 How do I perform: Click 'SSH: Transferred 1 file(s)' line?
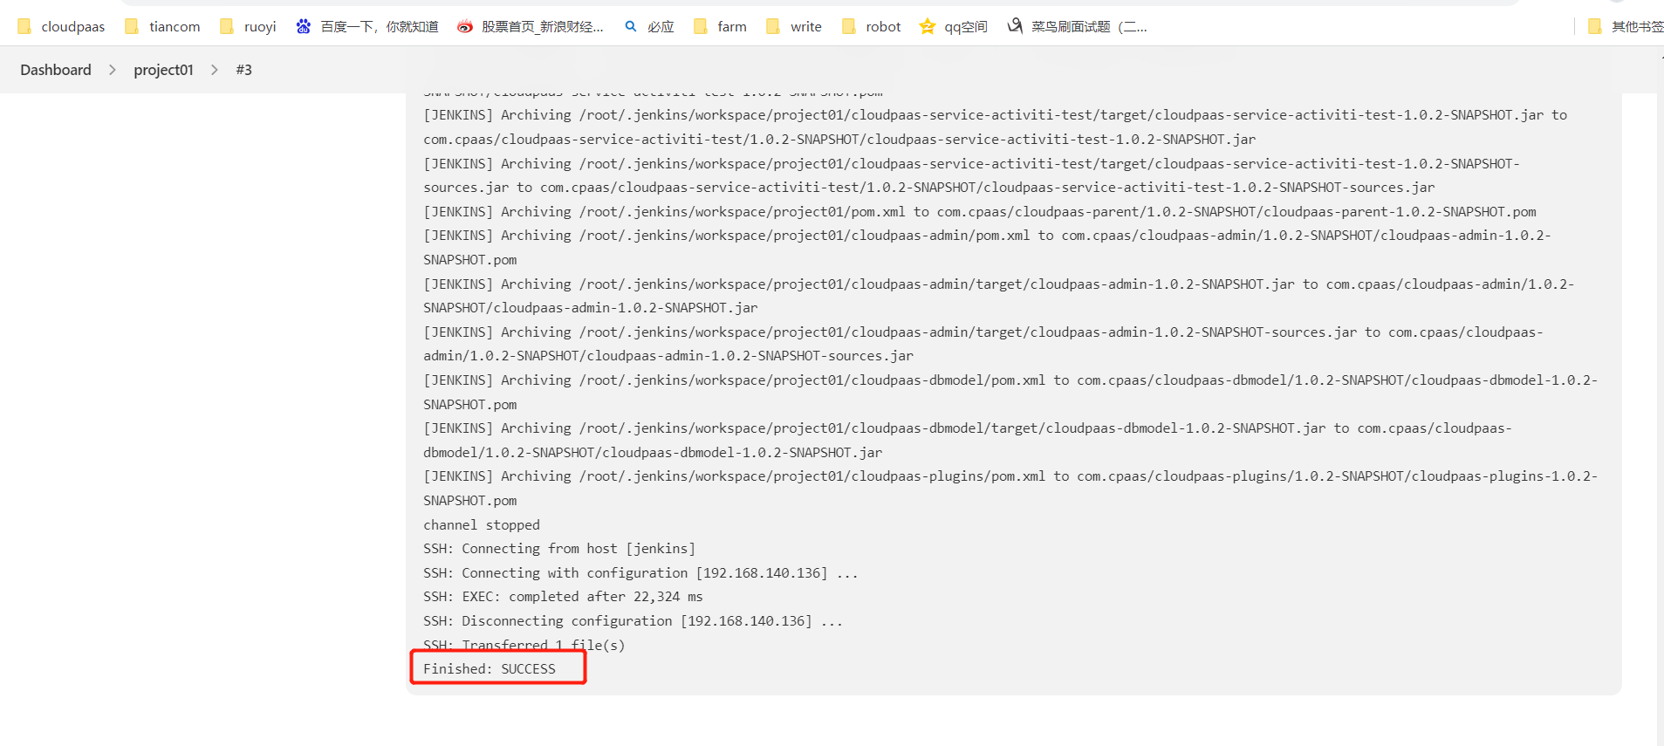click(524, 646)
